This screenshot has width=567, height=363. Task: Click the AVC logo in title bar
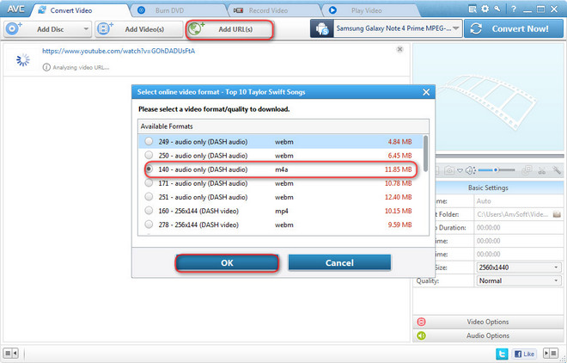point(16,9)
